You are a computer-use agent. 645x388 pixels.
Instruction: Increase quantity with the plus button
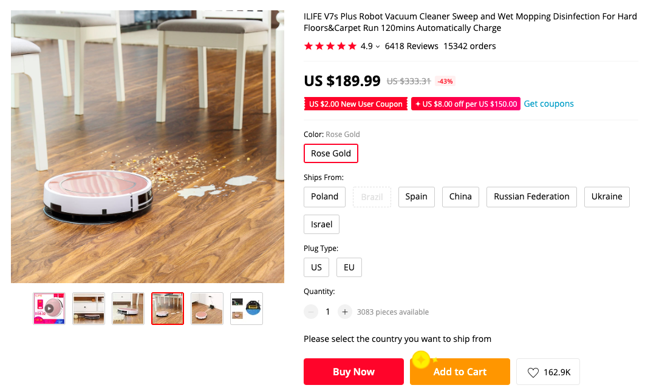(345, 312)
